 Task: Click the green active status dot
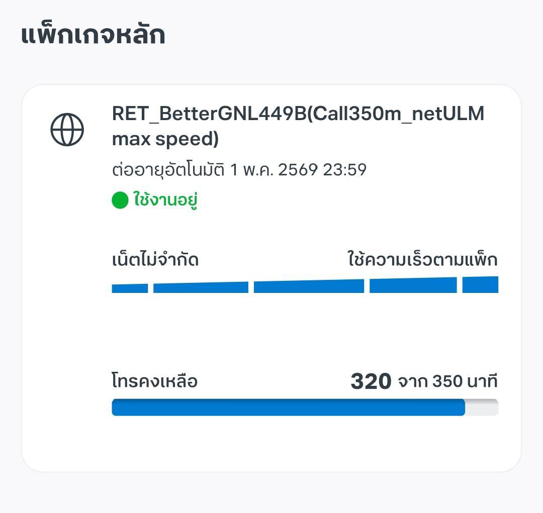(120, 200)
